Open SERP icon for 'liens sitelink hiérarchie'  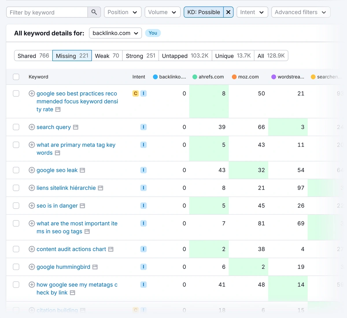point(101,188)
